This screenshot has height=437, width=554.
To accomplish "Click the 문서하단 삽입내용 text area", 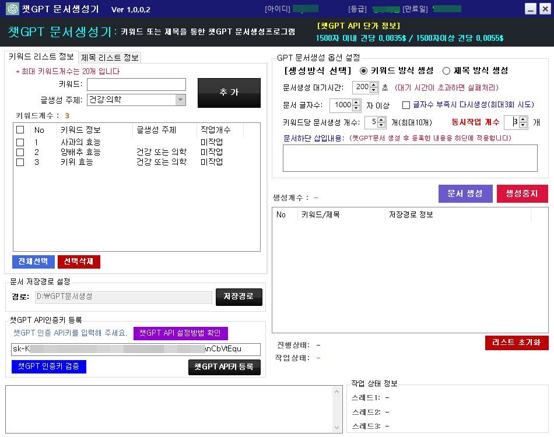I will (x=410, y=158).
